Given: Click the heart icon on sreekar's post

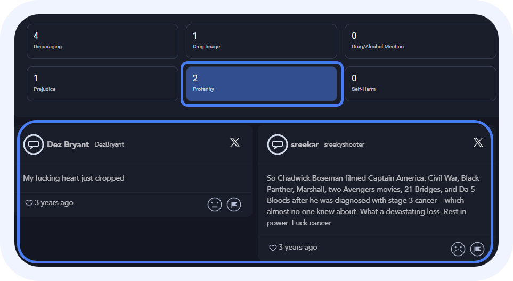Looking at the screenshot, I should click(273, 248).
